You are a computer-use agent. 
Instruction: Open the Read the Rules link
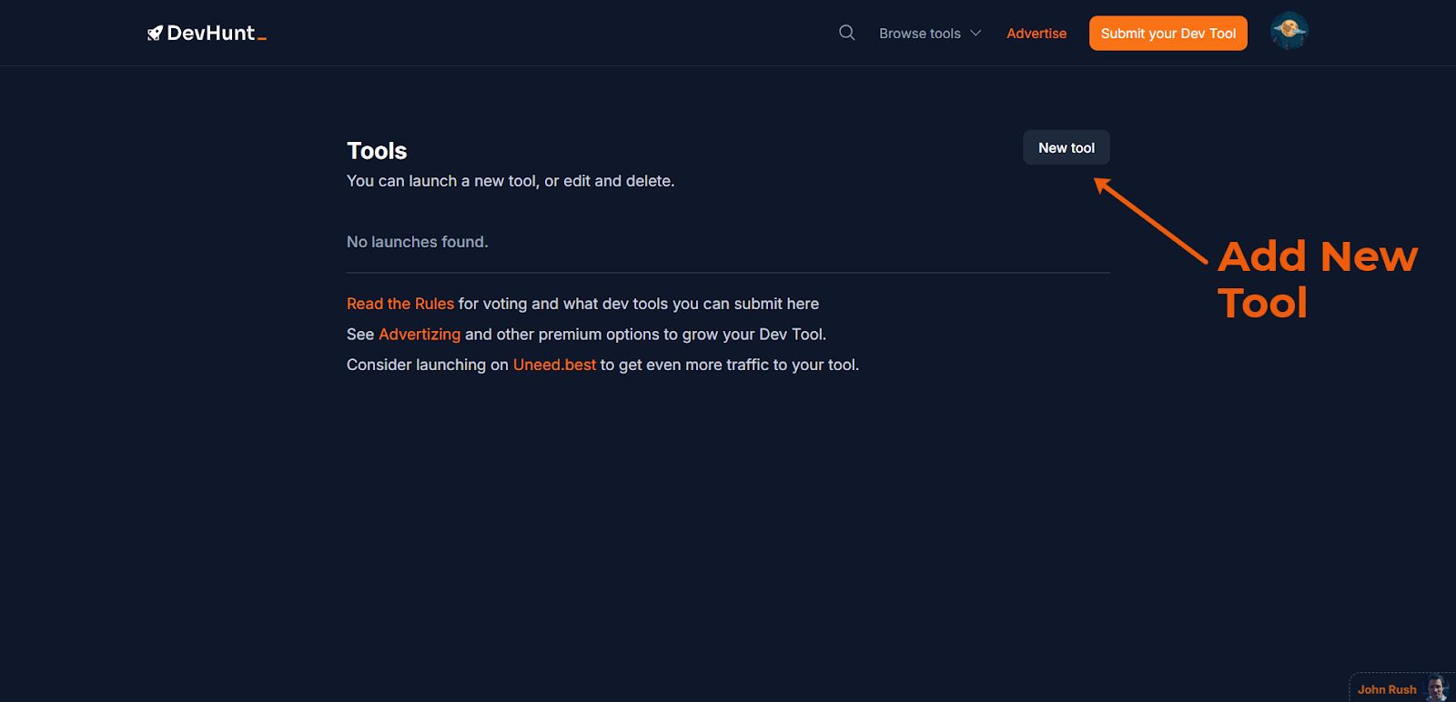(x=400, y=304)
